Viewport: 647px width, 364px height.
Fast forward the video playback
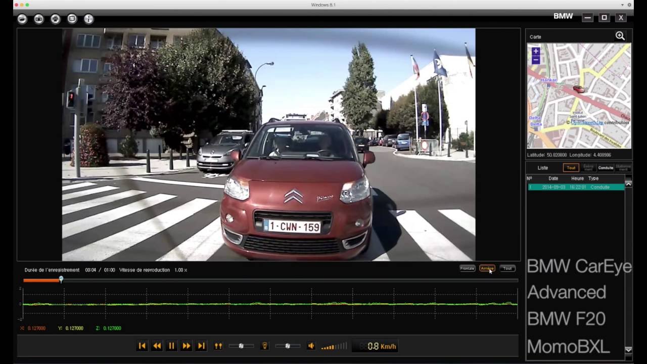(x=187, y=346)
